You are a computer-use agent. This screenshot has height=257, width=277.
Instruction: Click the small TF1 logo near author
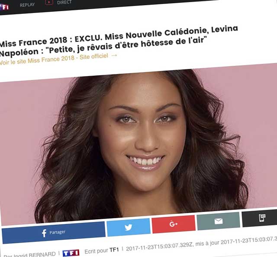pos(71,253)
